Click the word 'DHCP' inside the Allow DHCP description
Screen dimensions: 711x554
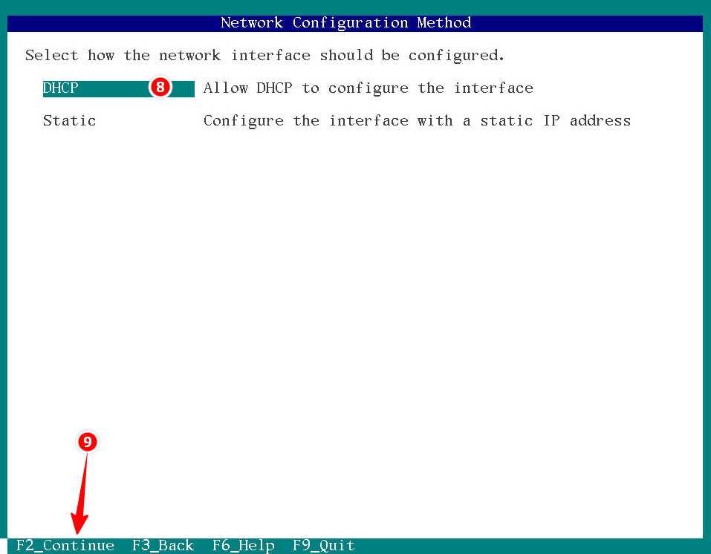(274, 88)
